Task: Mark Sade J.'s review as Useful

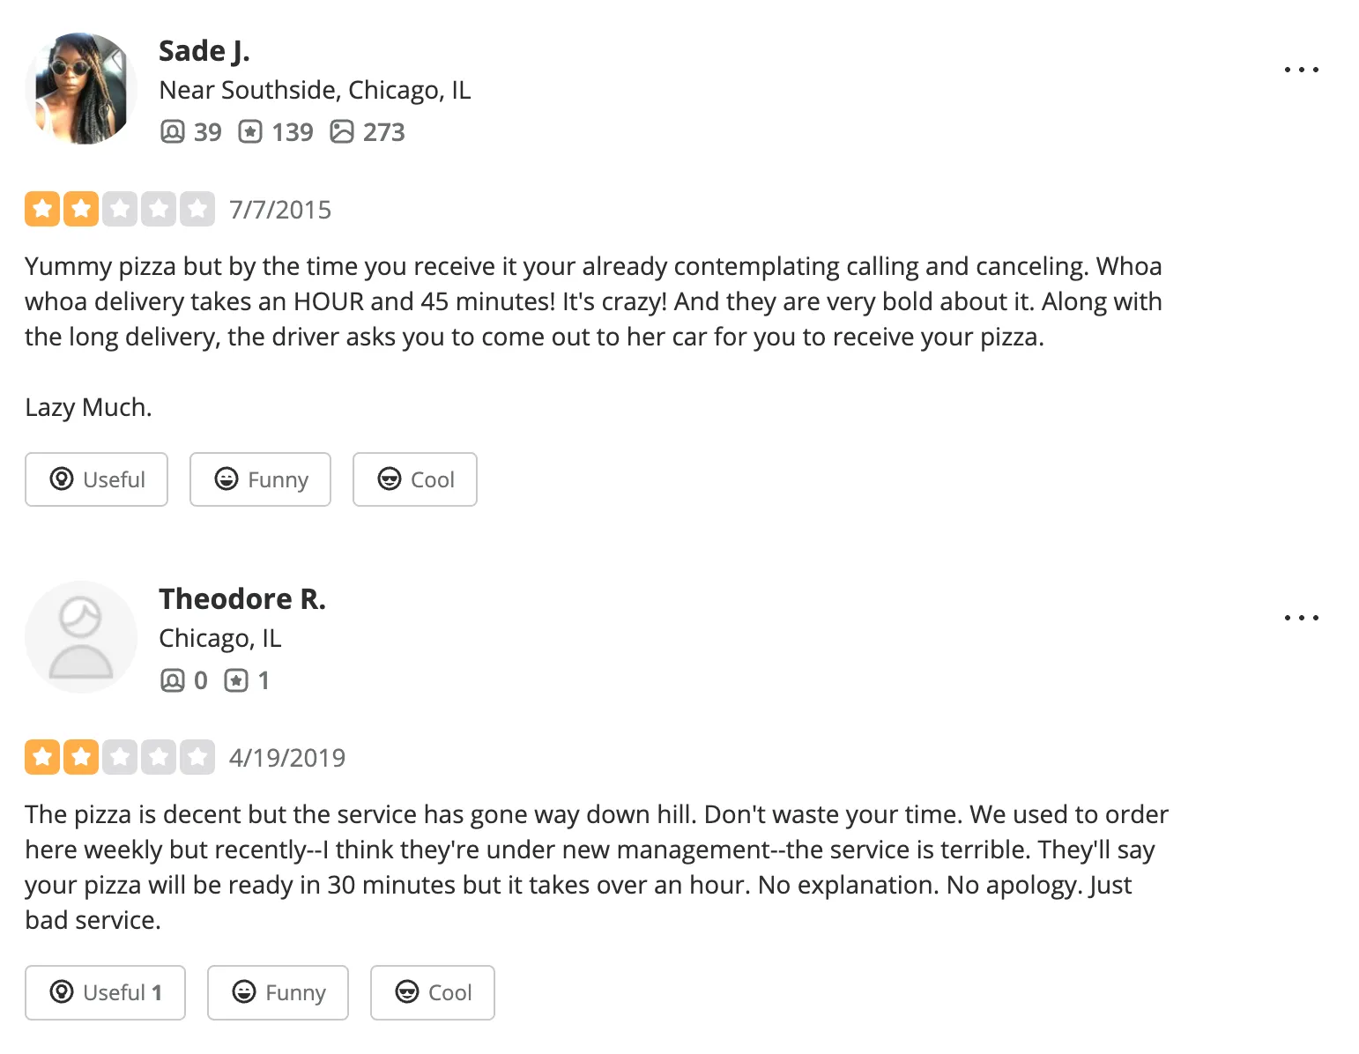Action: click(x=96, y=479)
